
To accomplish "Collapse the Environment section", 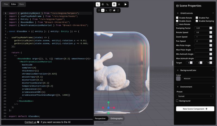I will (213, 87).
